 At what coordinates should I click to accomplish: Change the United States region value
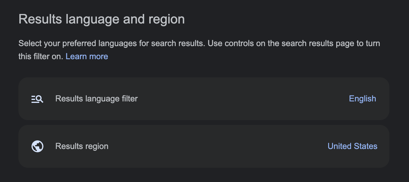coord(352,146)
